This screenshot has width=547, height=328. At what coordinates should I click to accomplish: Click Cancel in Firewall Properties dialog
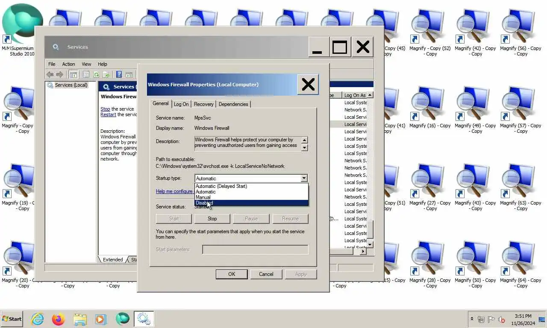(266, 274)
